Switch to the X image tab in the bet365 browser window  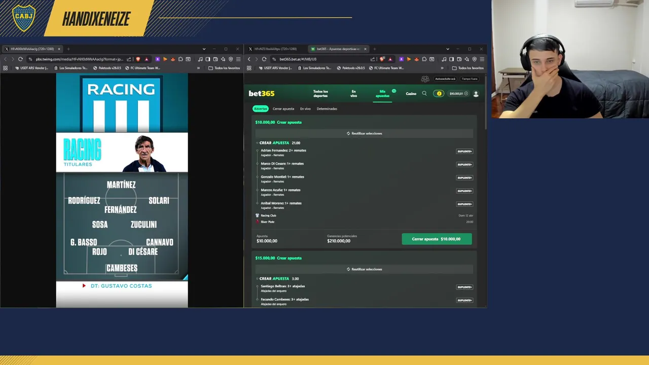point(276,49)
